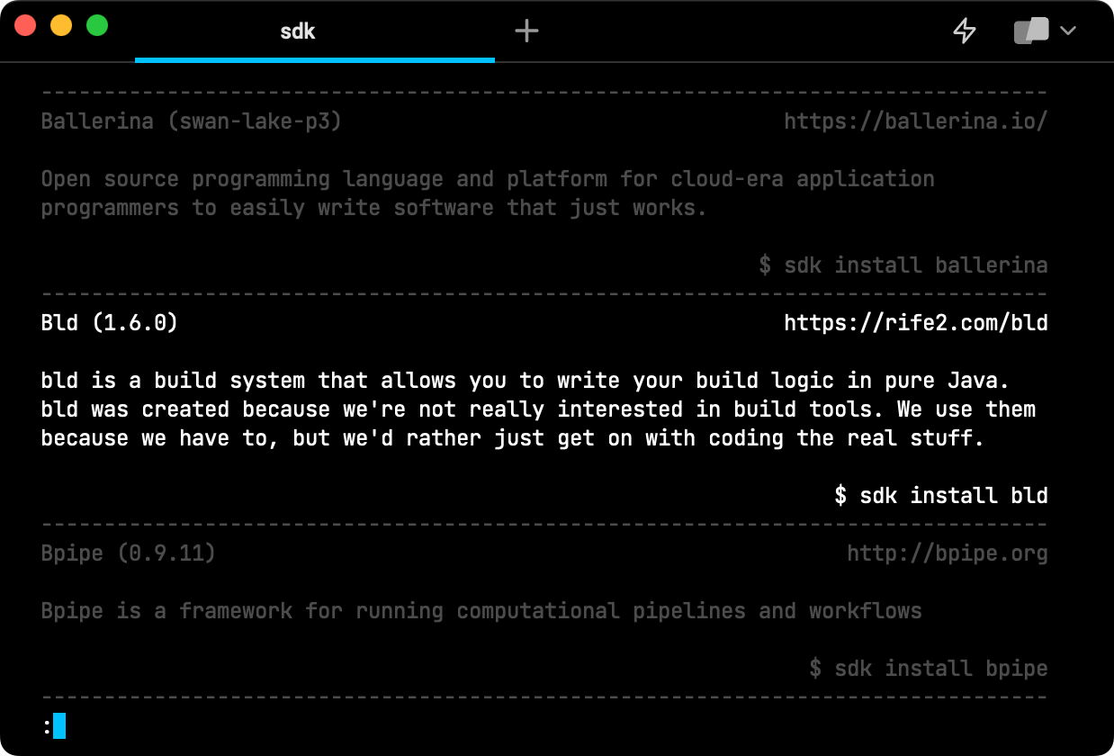
Task: Click the 'Ballerina (swan-lake-p3)' heading
Action: tap(192, 121)
